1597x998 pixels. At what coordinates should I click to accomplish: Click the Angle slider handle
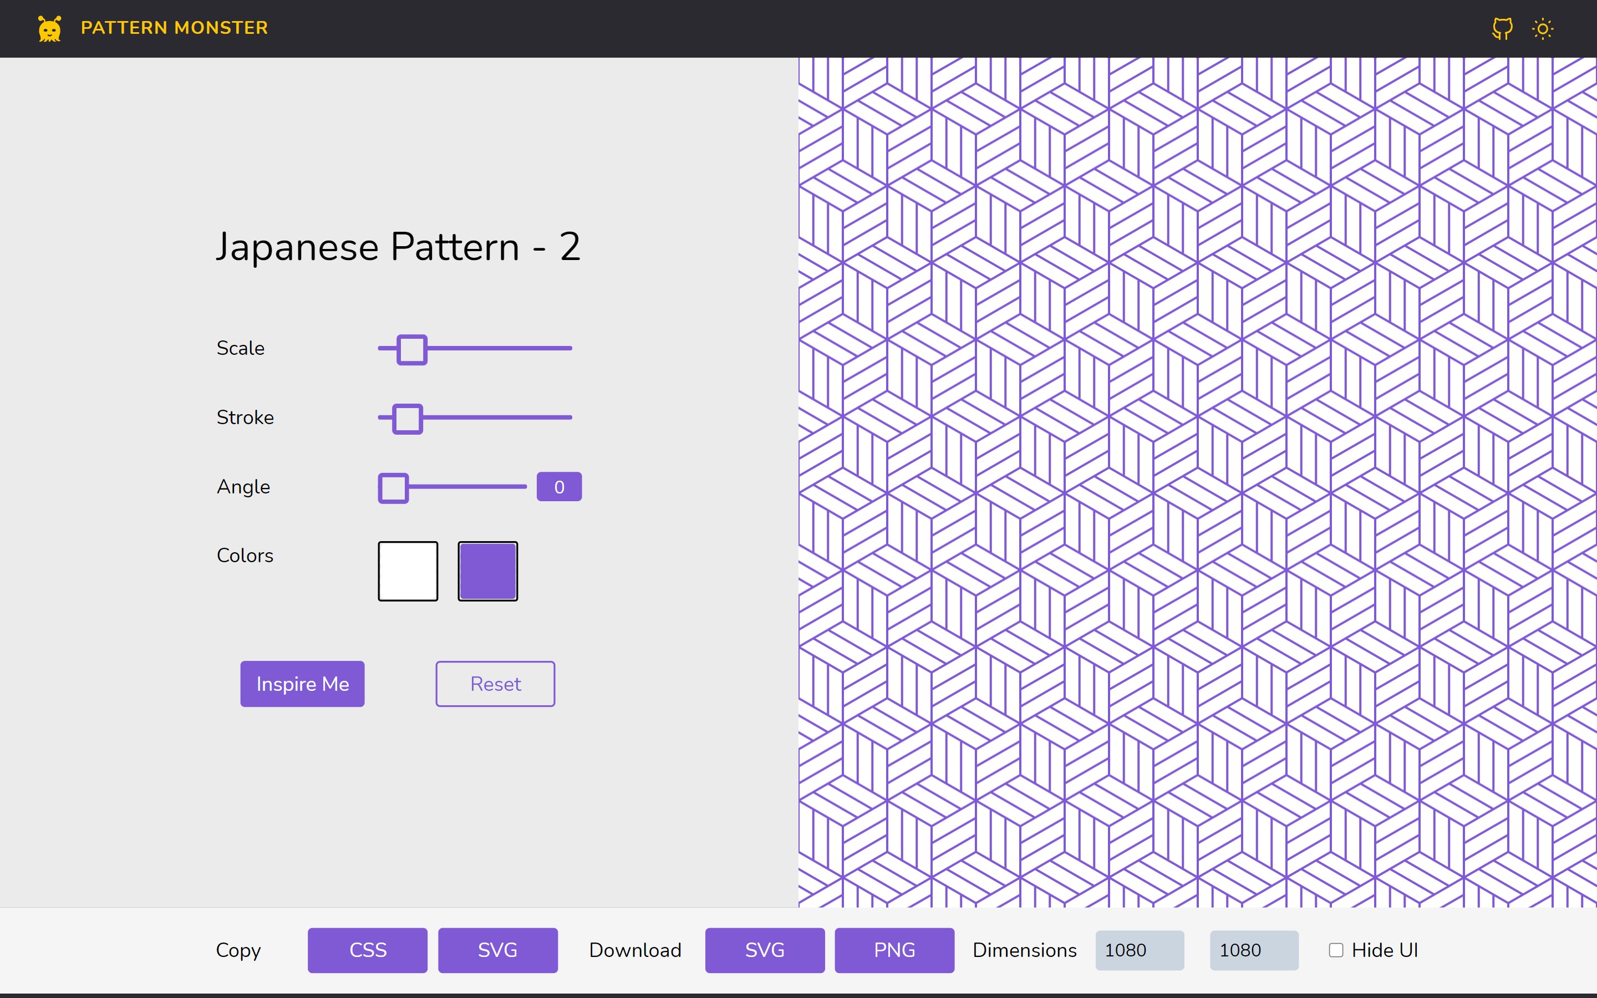(393, 488)
